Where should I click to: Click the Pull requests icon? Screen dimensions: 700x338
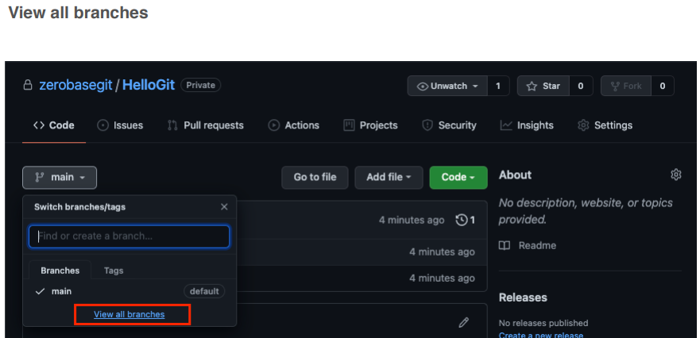(172, 125)
